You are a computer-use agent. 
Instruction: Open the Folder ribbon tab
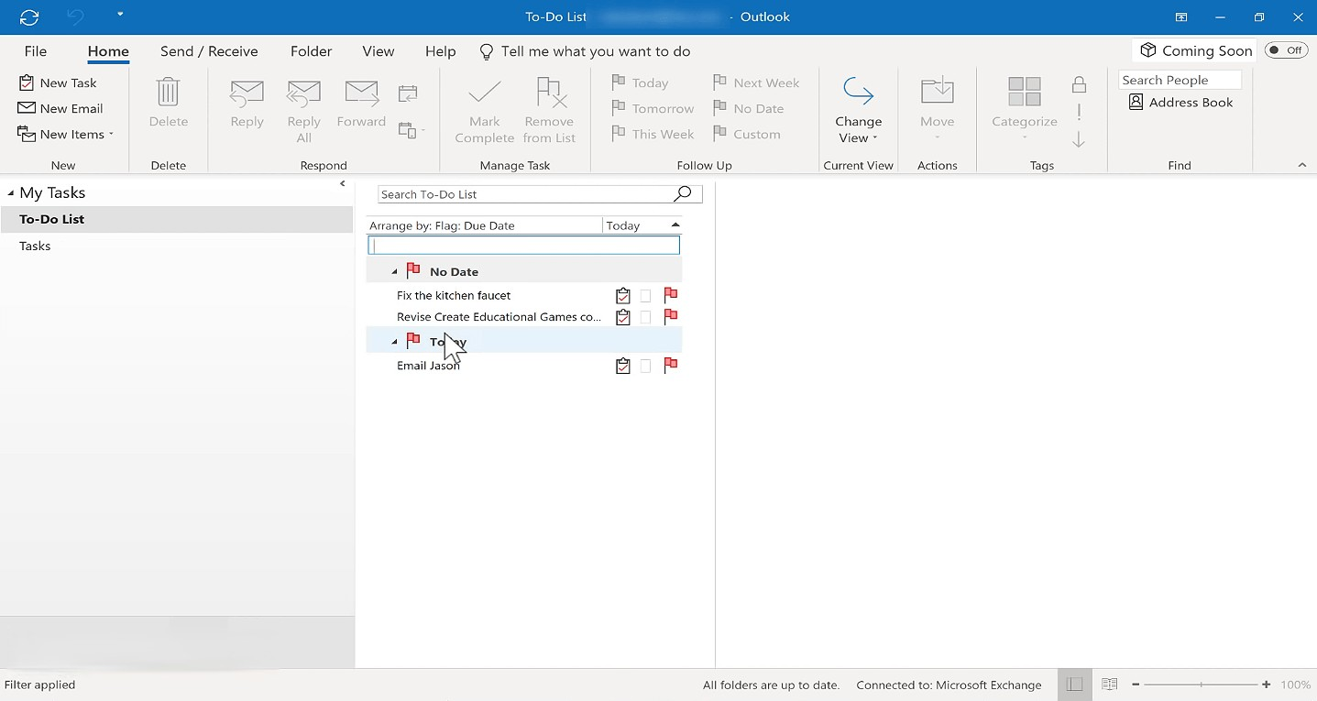tap(311, 51)
